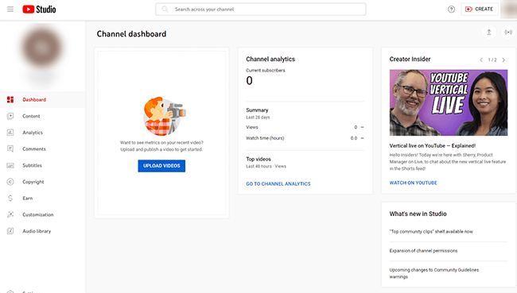Image resolution: width=517 pixels, height=293 pixels.
Task: Click the 'Views' summary row label
Action: pyautogui.click(x=252, y=127)
